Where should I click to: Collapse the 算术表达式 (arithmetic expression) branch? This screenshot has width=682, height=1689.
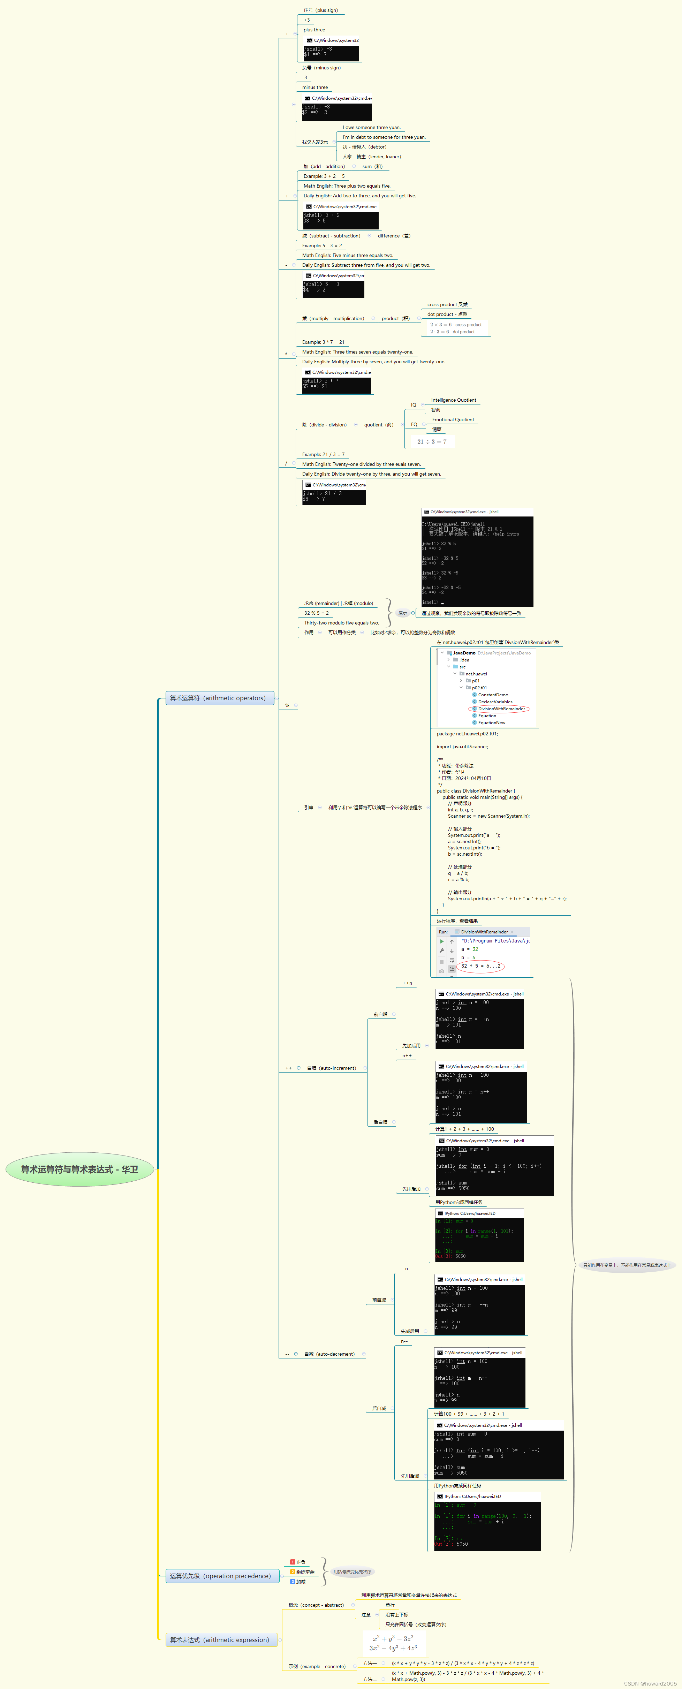pos(281,1640)
